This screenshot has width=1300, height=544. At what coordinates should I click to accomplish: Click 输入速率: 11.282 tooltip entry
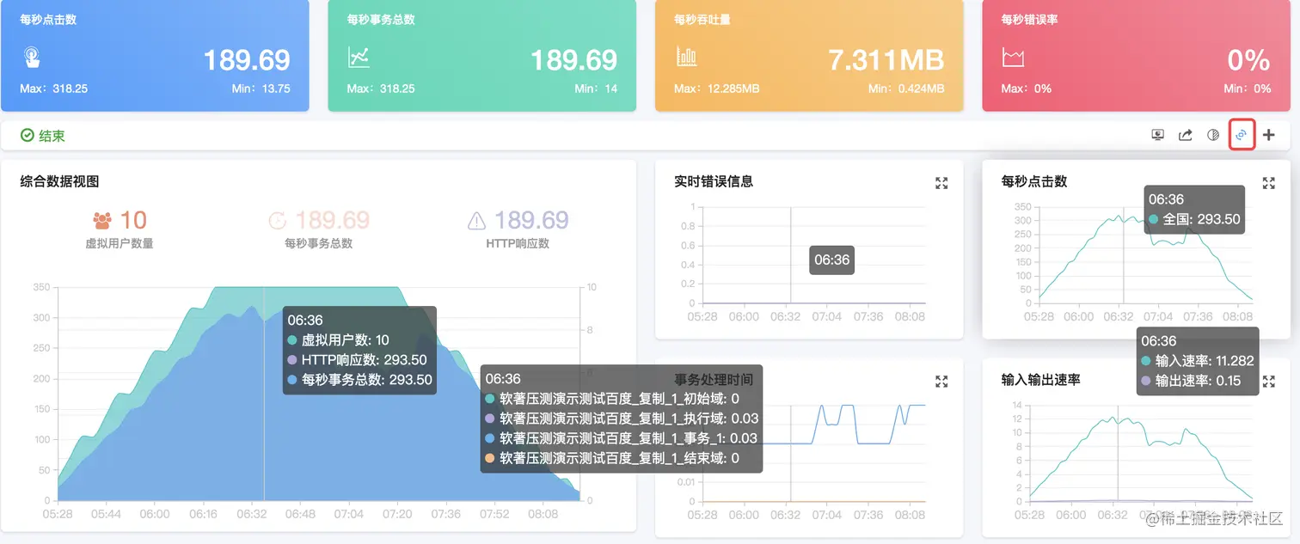1198,361
